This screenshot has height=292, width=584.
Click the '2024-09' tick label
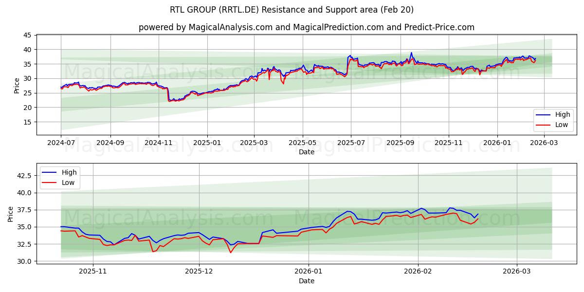(110, 143)
